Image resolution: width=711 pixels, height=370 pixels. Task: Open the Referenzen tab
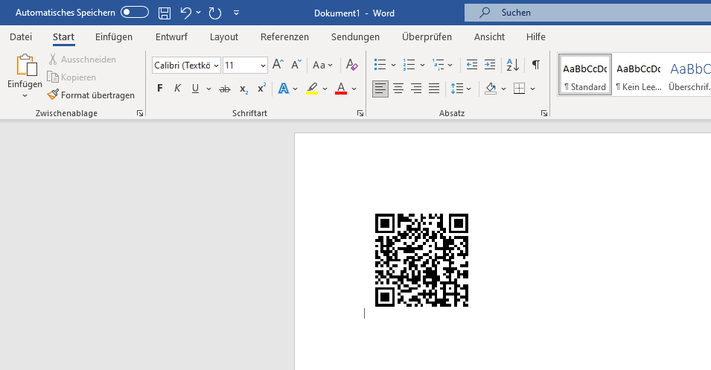pyautogui.click(x=284, y=37)
